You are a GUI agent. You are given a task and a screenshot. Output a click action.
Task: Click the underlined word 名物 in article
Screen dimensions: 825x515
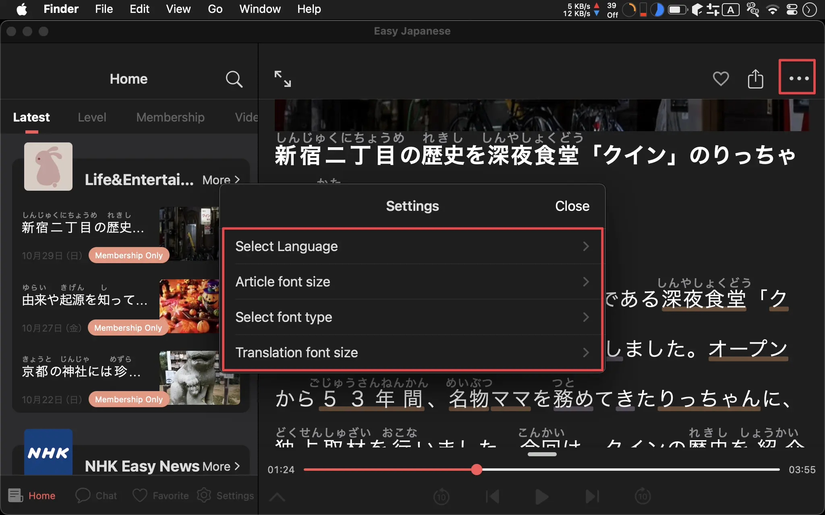[469, 399]
